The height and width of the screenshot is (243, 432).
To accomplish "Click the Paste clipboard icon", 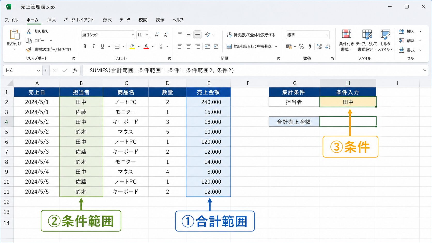I will [x=14, y=35].
